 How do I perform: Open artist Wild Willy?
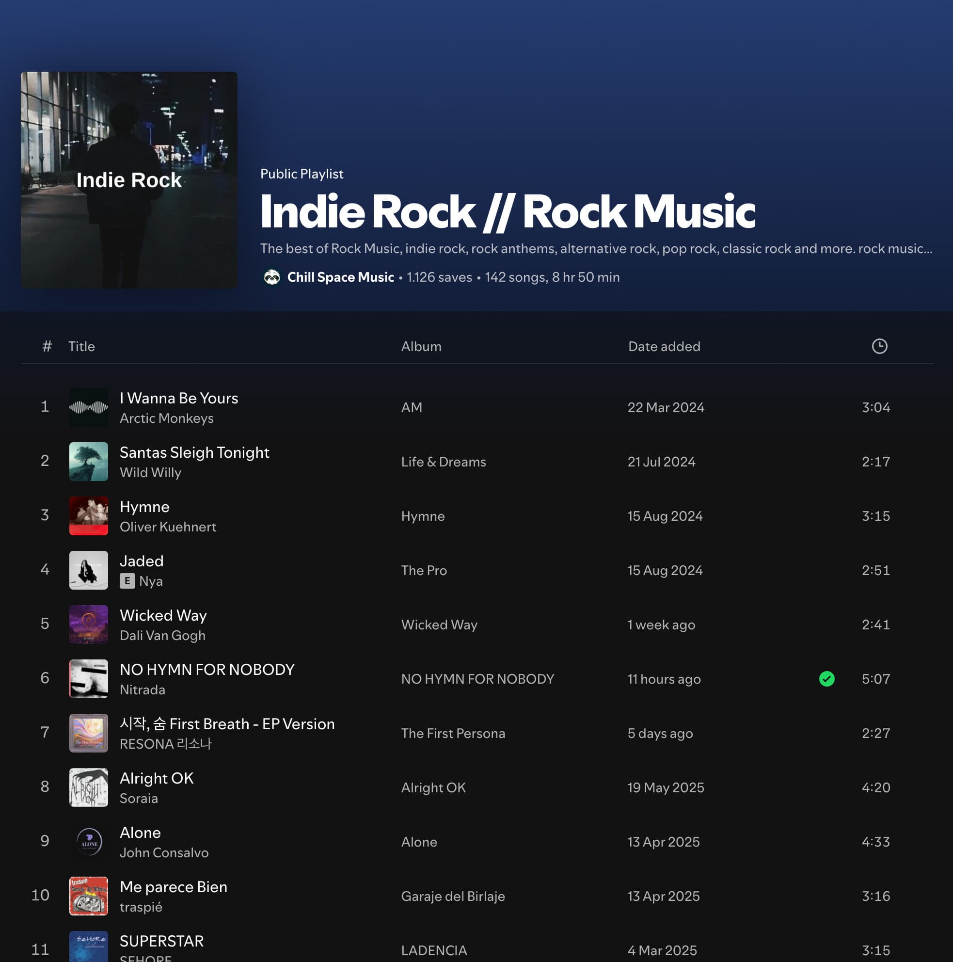tap(150, 473)
